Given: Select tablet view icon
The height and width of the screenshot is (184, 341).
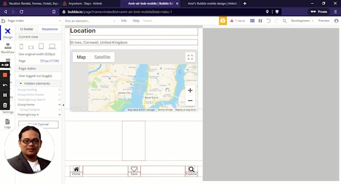Looking at the screenshot, I should tap(41, 46).
